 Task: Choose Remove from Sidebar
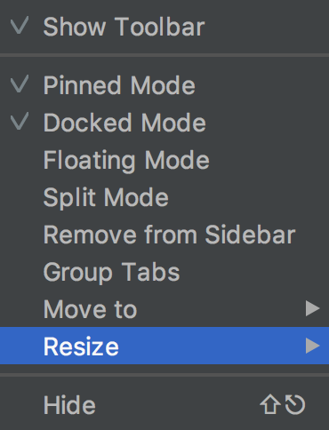[164, 235]
